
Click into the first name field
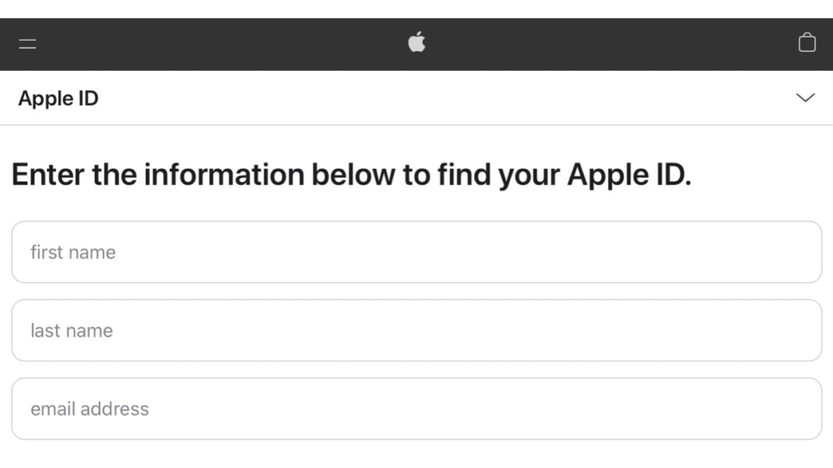(416, 252)
